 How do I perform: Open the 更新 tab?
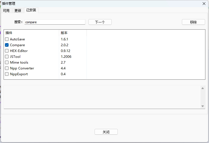coord(18,11)
